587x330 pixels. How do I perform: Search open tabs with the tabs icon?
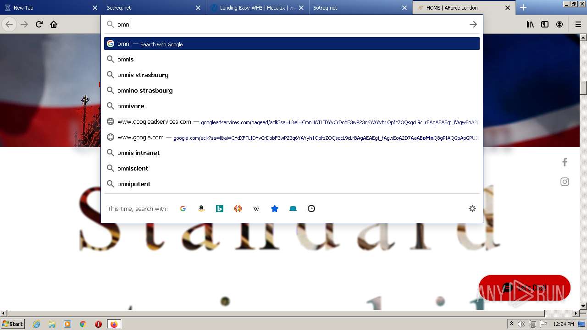tap(293, 209)
